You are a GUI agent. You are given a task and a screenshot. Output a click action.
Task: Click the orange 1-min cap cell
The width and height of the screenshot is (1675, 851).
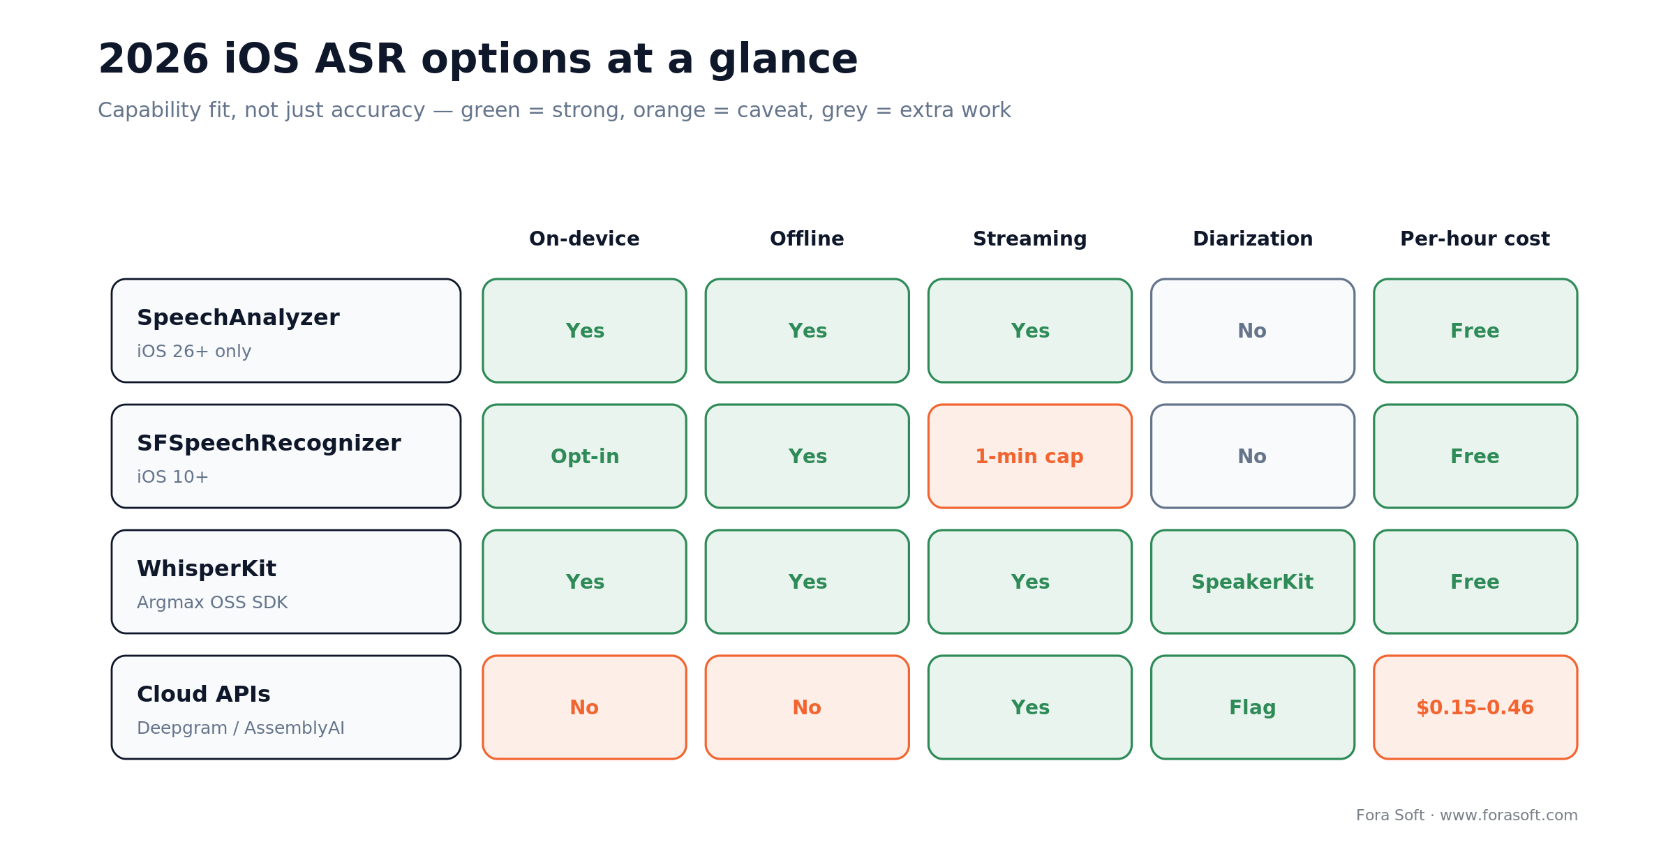point(1030,456)
